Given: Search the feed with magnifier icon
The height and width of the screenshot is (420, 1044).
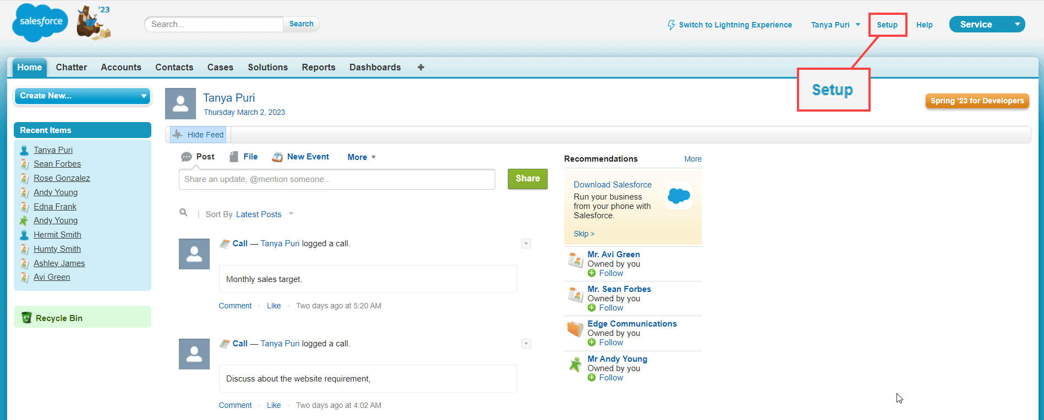Looking at the screenshot, I should [183, 213].
